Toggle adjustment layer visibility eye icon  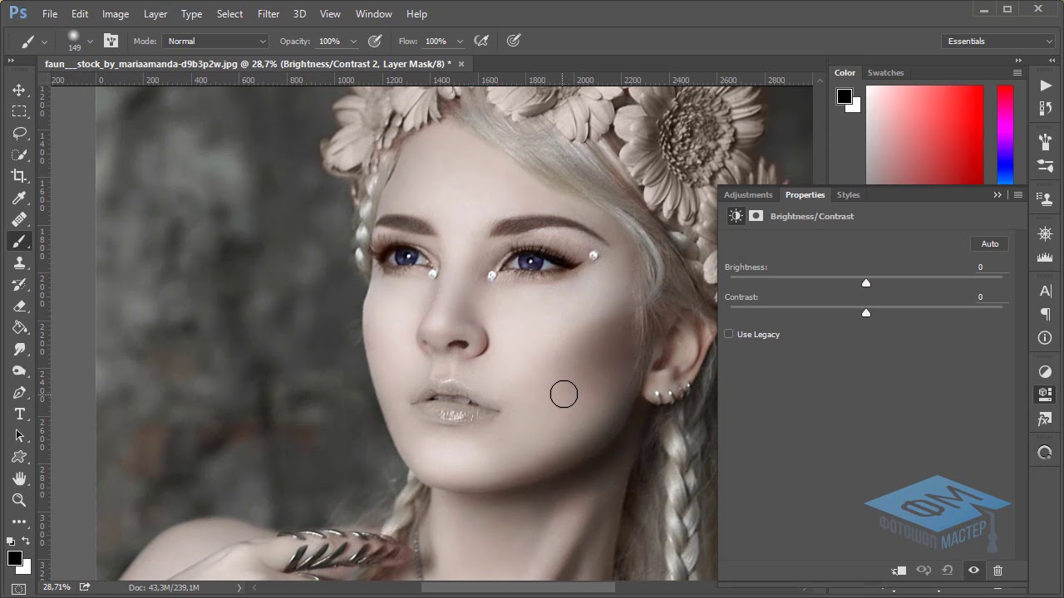(973, 571)
